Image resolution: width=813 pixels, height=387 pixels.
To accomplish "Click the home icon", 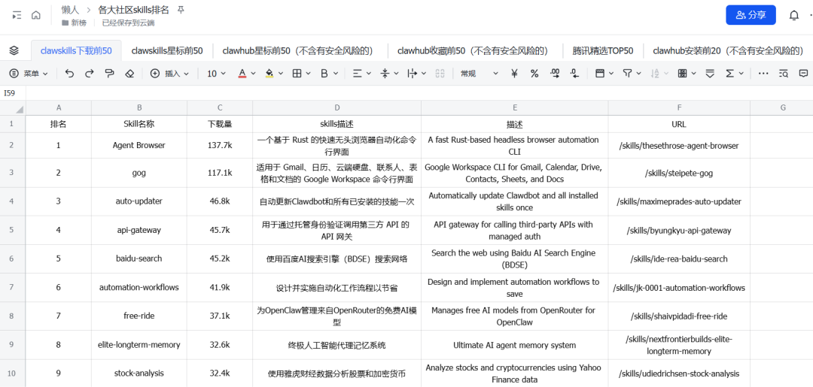I will coord(35,15).
